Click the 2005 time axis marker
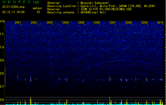The height and width of the screenshot is (105, 166). (x=81, y=22)
